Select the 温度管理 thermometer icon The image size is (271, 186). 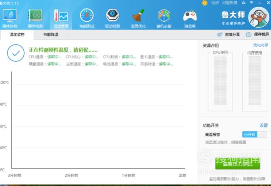61,15
